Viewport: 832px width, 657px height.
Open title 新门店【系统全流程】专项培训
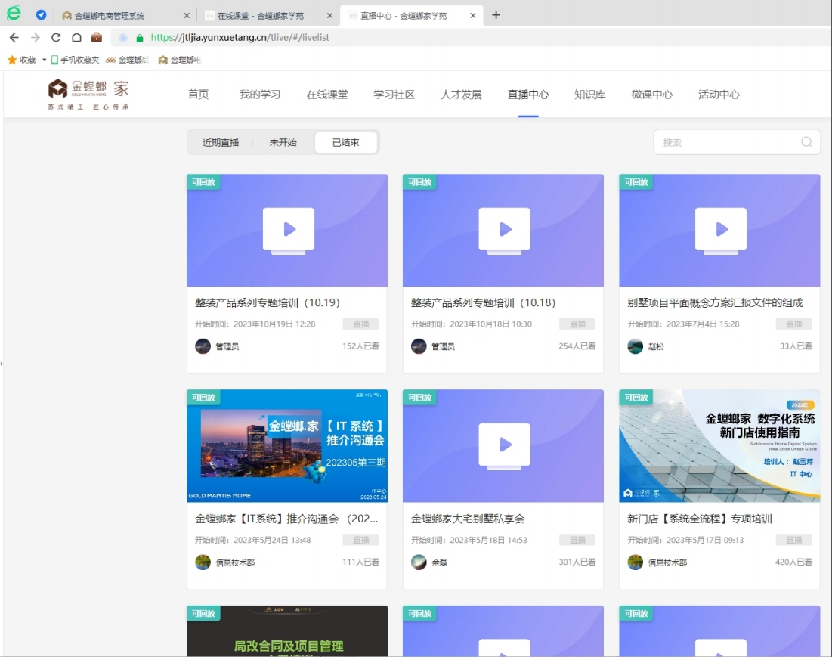click(x=699, y=519)
